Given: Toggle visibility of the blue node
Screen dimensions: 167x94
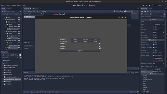Looking at the screenshot, I should coord(19,17).
